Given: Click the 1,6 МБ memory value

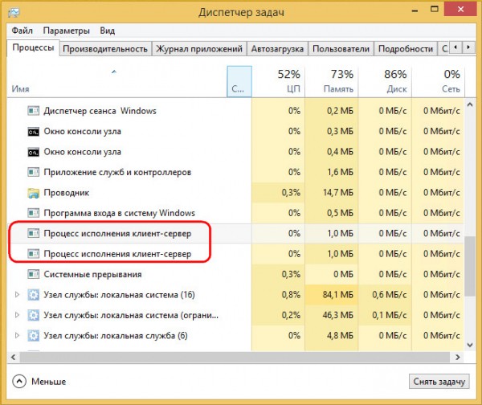Looking at the screenshot, I should click(x=340, y=172).
